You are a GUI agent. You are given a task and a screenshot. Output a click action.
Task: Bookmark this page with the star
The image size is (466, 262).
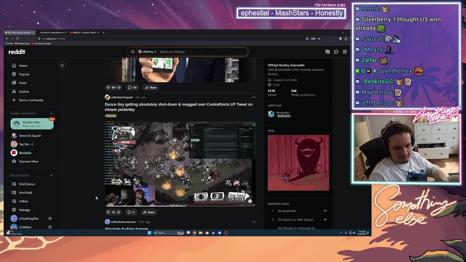(x=319, y=39)
